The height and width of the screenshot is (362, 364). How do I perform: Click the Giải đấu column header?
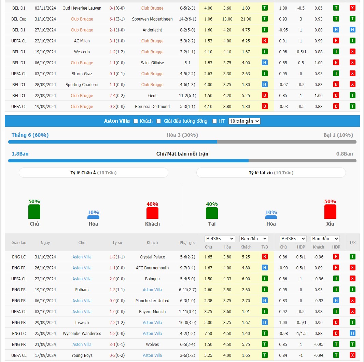point(19,243)
